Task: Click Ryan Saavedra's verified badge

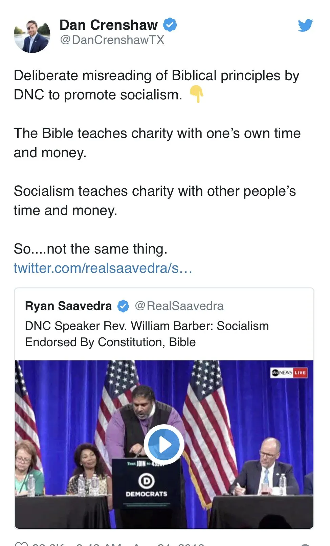Action: click(123, 306)
